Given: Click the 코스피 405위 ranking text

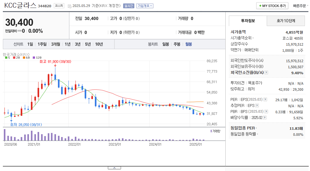Looking at the screenshot, I should pyautogui.click(x=292, y=38).
